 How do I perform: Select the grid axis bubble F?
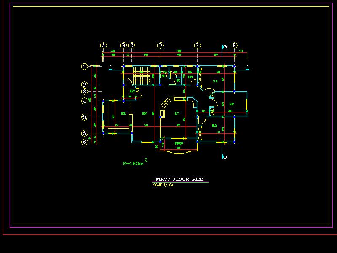(234, 46)
